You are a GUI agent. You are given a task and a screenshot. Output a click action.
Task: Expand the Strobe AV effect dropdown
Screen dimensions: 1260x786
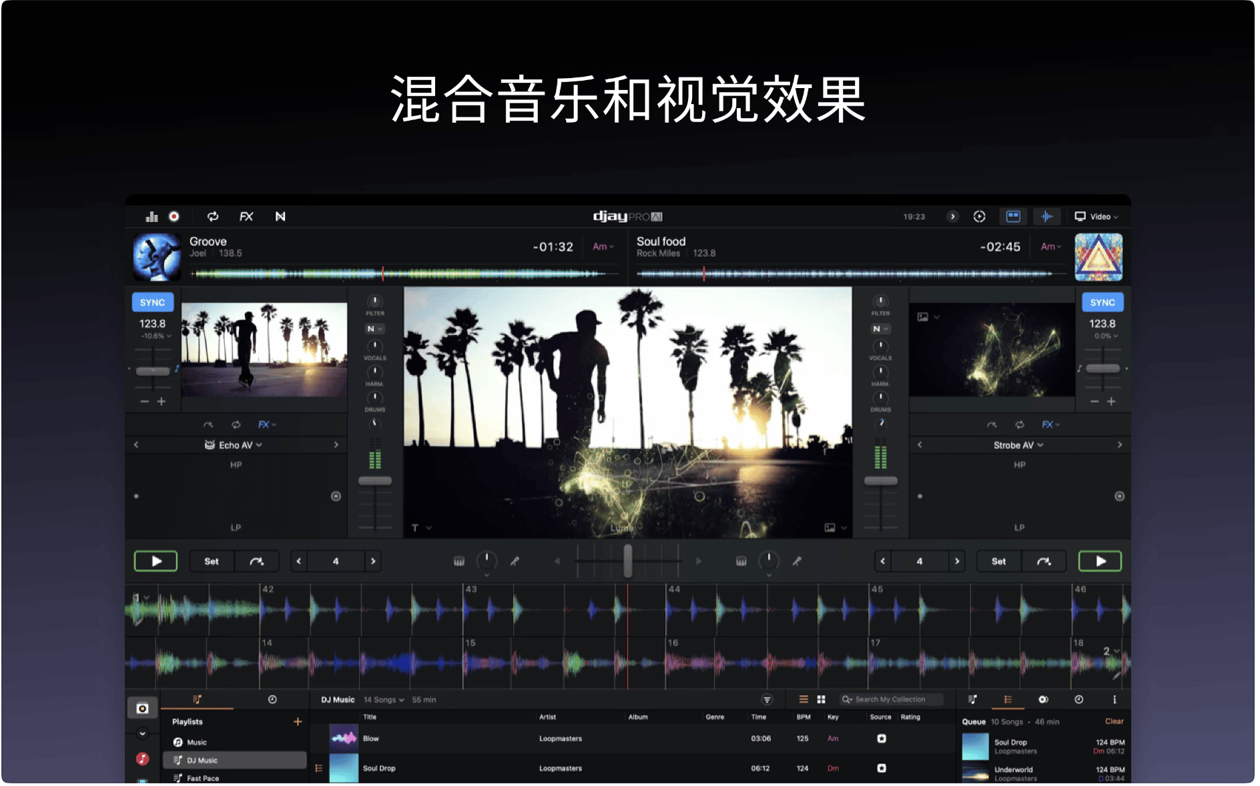[x=1018, y=445]
